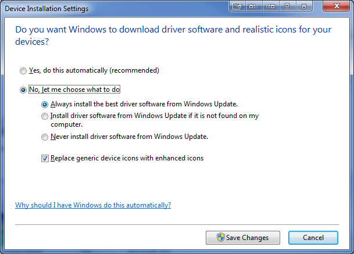Select "Always install the best driver software" option
The image size is (354, 254).
(45, 105)
